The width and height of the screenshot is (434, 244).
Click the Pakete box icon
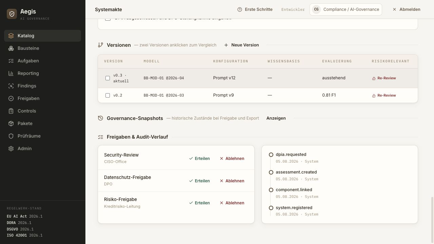tap(11, 123)
